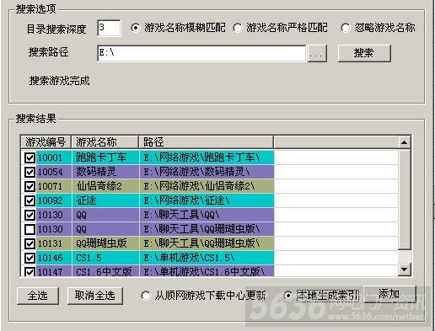Open the browse path button (...)
This screenshot has width=435, height=331.
317,53
